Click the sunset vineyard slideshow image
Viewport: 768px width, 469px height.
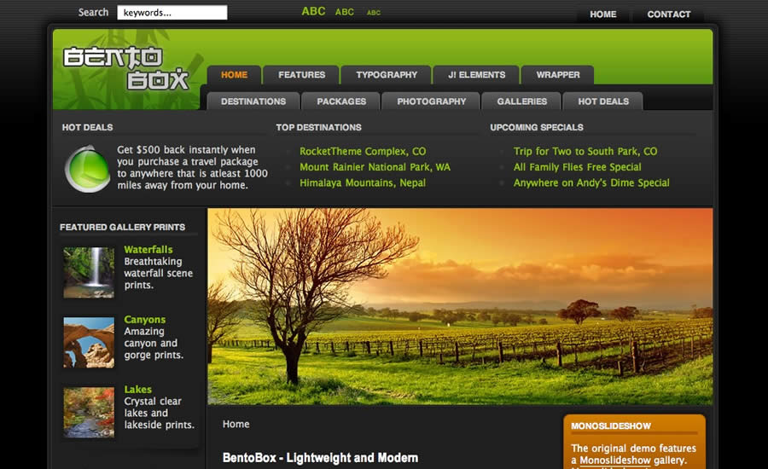(461, 306)
